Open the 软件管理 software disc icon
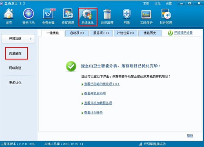204x147 pixels. click(x=166, y=14)
